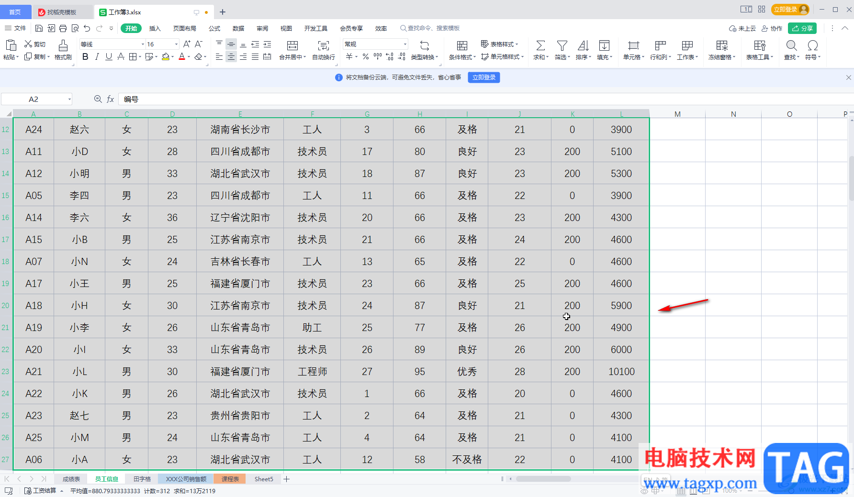Viewport: 854px width, 497px height.
Task: Click the Print icon
Action: (63, 28)
